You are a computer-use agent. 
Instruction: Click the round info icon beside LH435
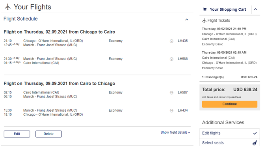[x=171, y=41]
